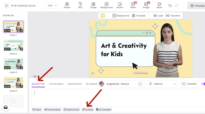Expand the Options dropdown
The image size is (205, 114).
[162, 84]
